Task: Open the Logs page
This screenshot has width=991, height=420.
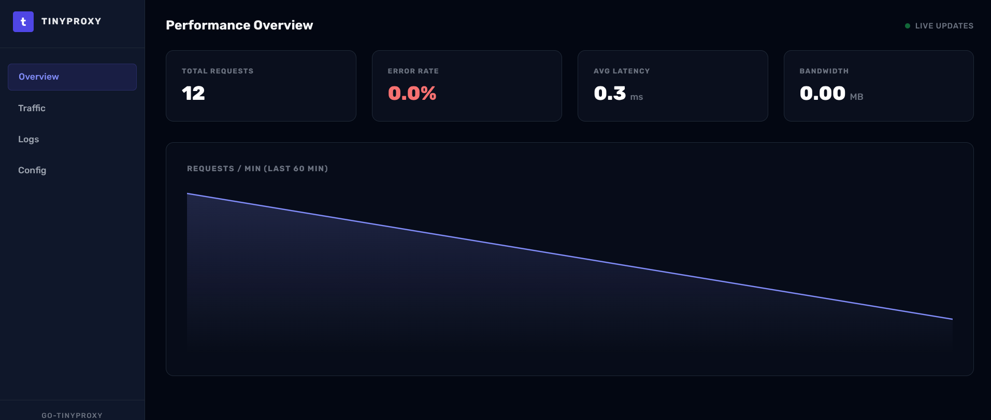Action: (28, 139)
